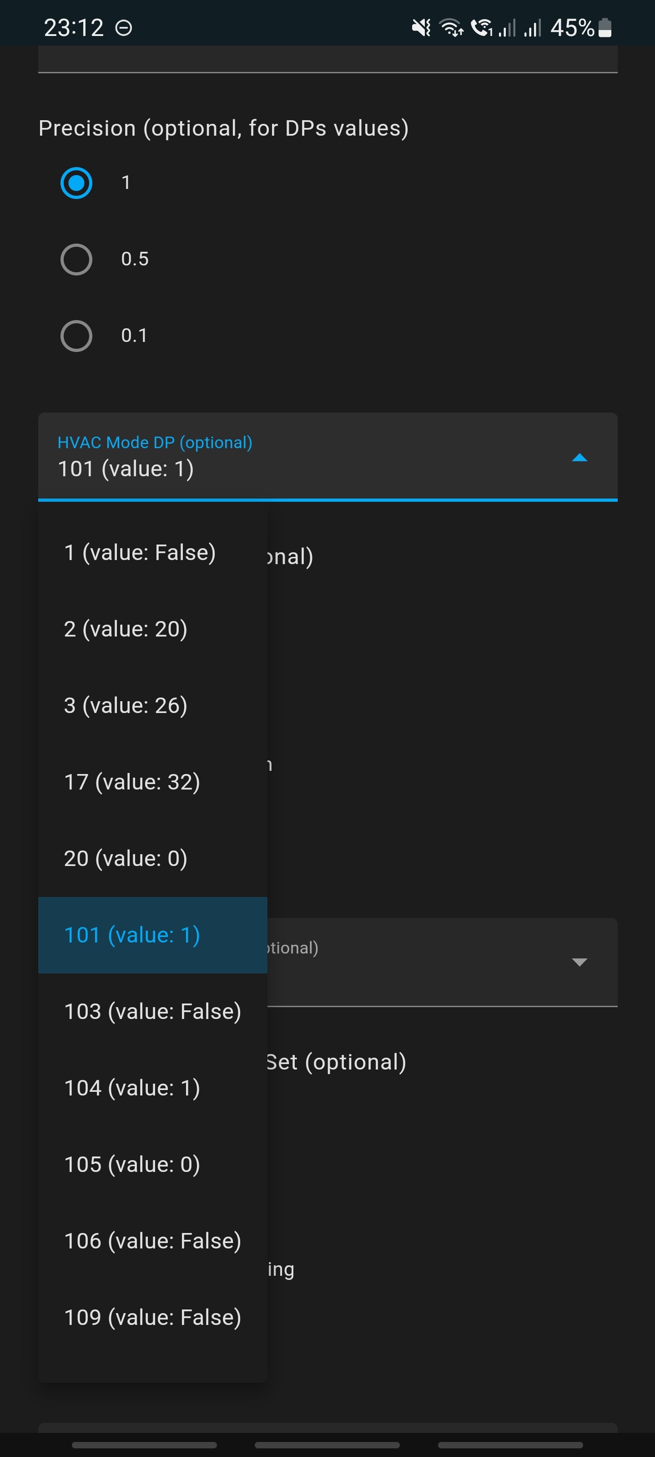Screen dimensions: 655x1457
Task: Expand the lower optional dropdown field
Action: [x=580, y=962]
